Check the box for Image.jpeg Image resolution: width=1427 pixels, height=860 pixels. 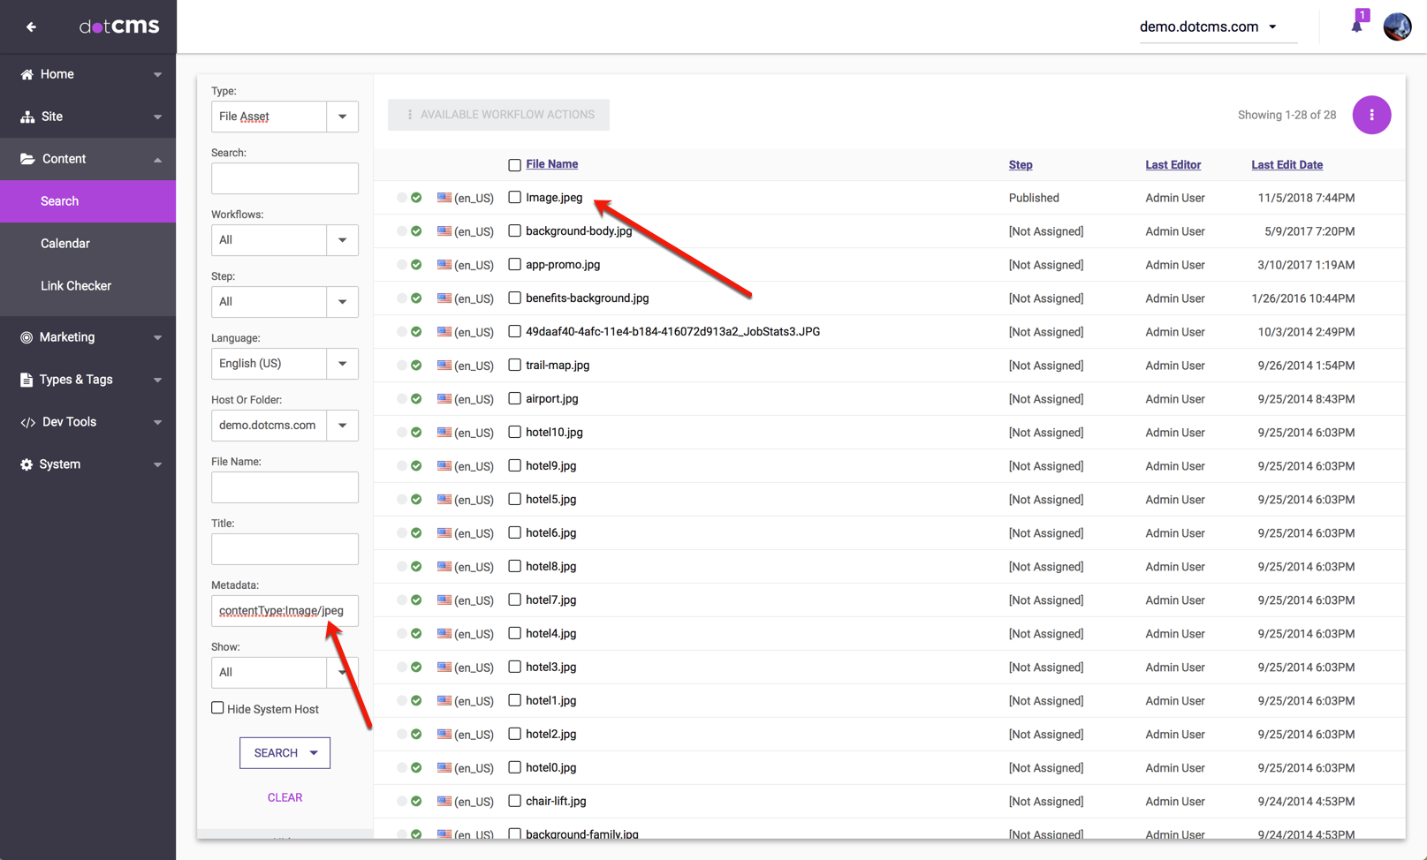514,198
